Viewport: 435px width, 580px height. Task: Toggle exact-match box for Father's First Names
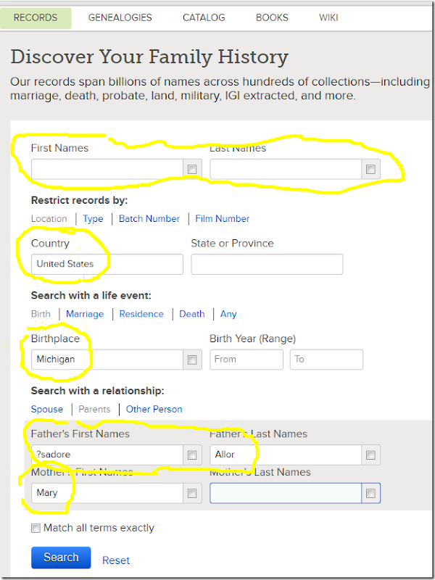pos(192,455)
